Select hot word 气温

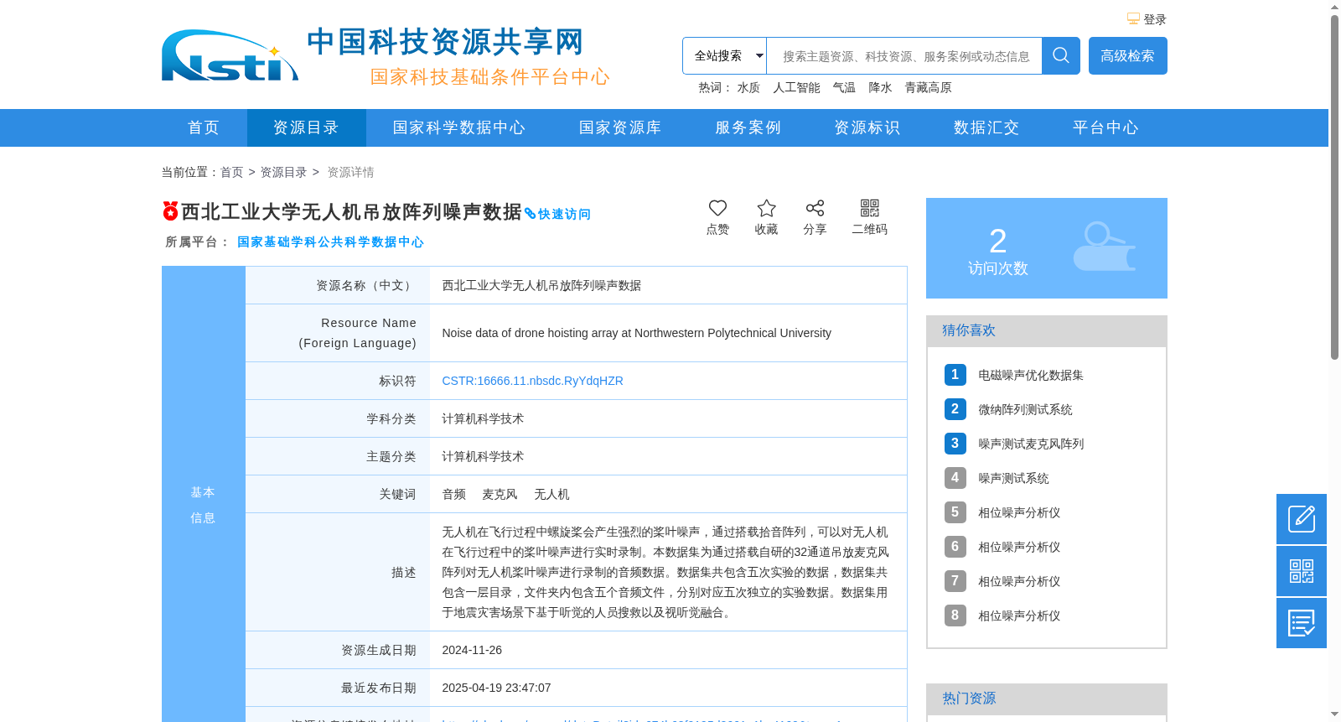click(x=844, y=87)
